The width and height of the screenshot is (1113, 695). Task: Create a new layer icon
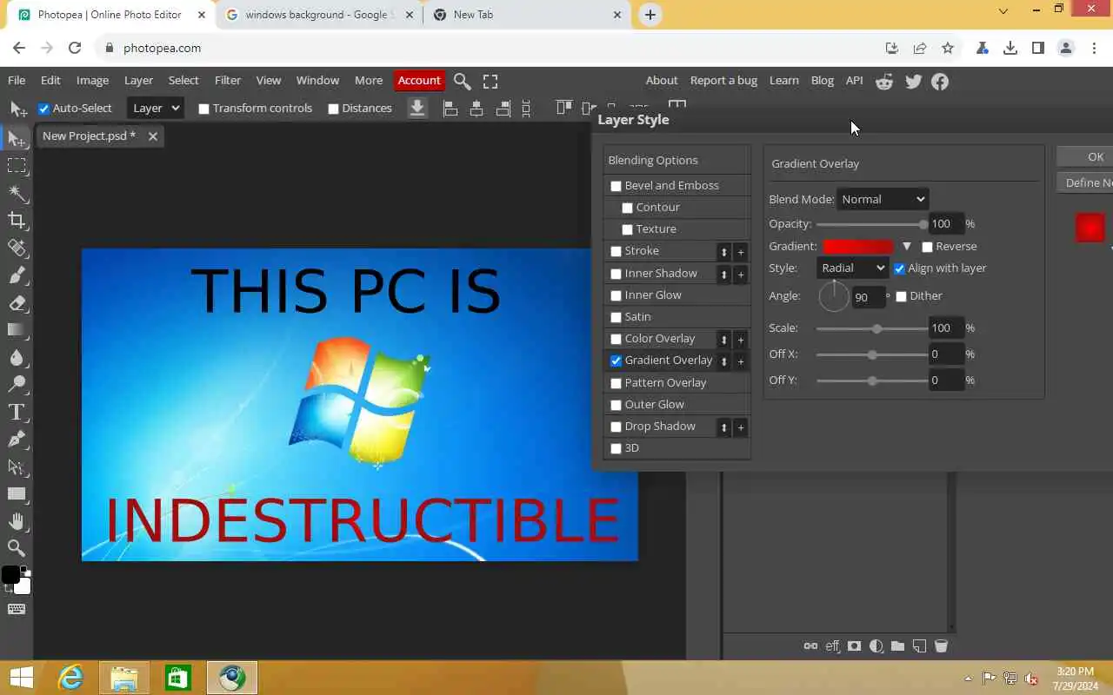point(919,646)
